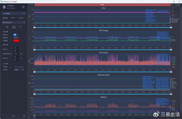182x119 pixels.
Task: Click left handle of FPS range slider
Action: 35,28
